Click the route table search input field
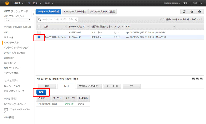This screenshot has height=124, width=206. [57, 19]
